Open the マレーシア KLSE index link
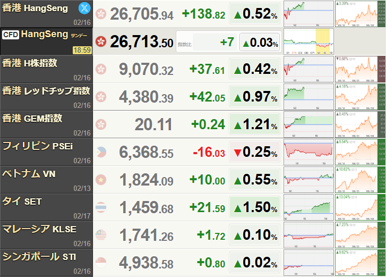Screen dimensions: 386x277 (x=39, y=229)
